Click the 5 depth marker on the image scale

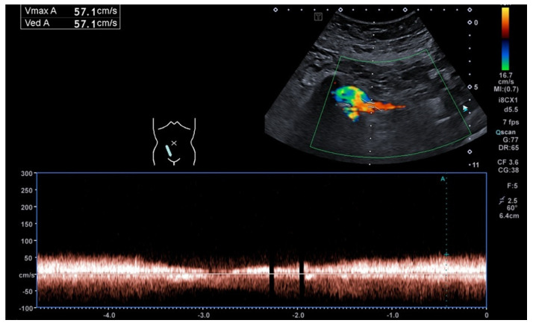[x=476, y=87]
